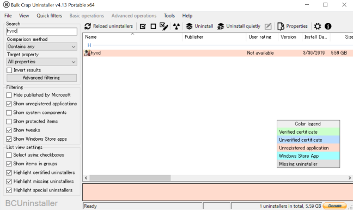Image resolution: width=353 pixels, height=210 pixels.
Task: Click the BCU logo in title bar
Action: click(x=7, y=4)
